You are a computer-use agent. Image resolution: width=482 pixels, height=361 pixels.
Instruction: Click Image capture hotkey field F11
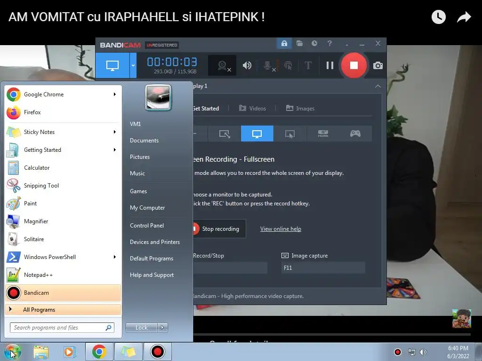323,267
